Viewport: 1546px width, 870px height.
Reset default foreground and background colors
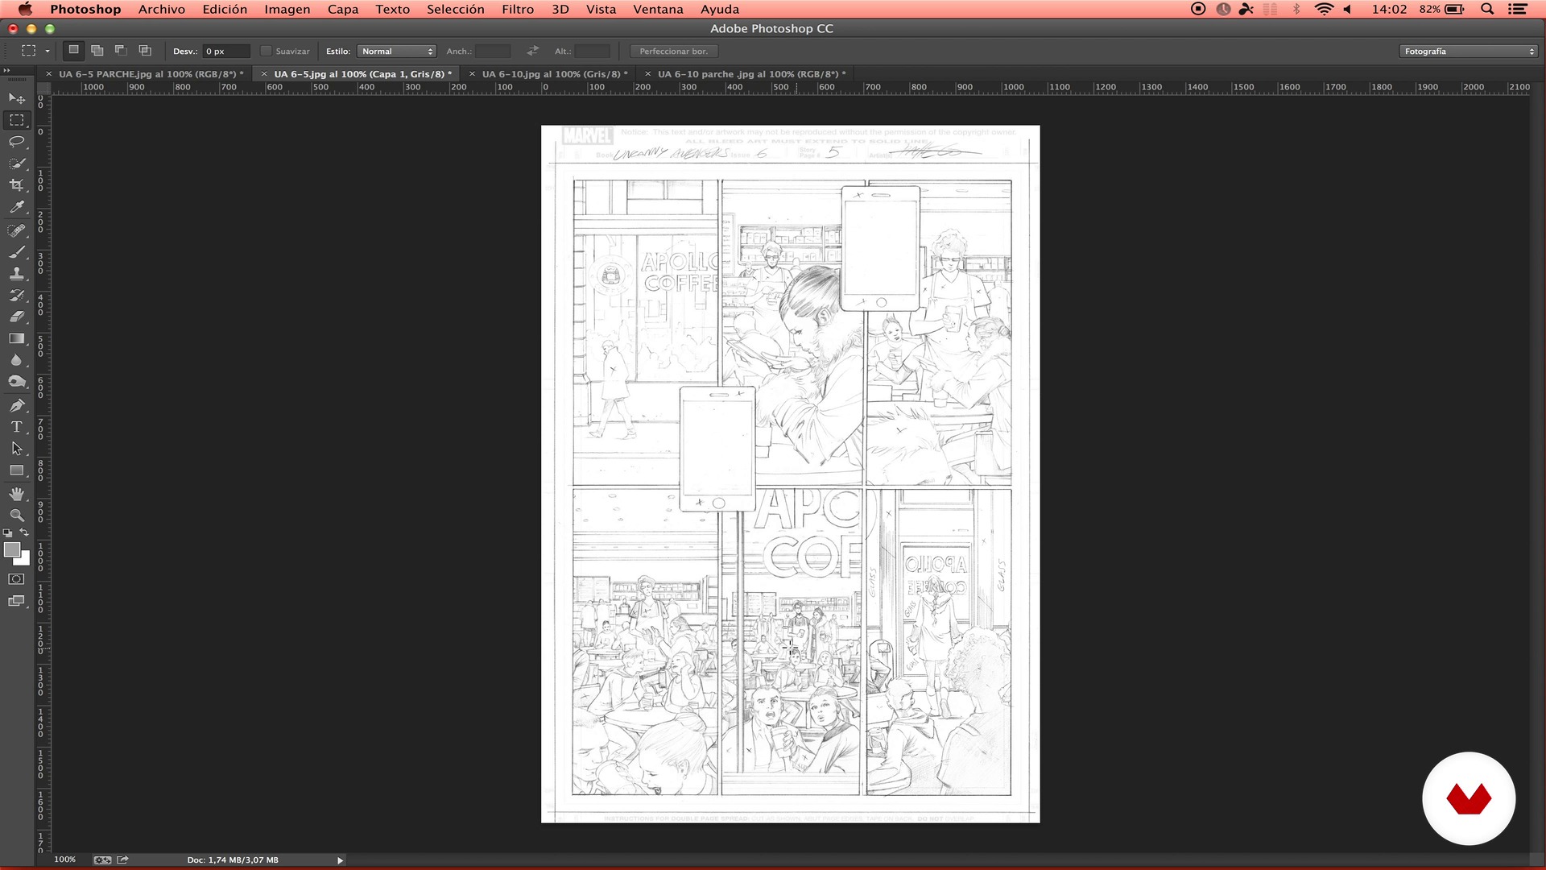click(x=8, y=532)
